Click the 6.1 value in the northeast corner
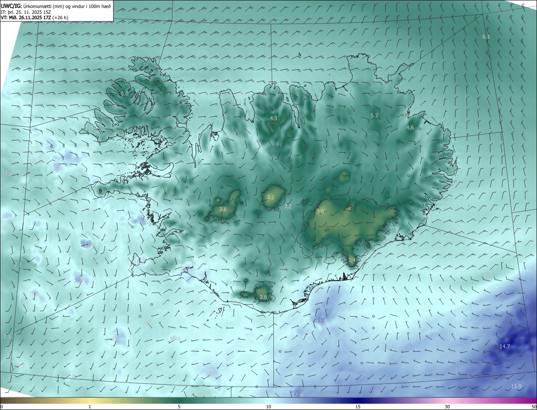This screenshot has width=537, height=410. (486, 37)
